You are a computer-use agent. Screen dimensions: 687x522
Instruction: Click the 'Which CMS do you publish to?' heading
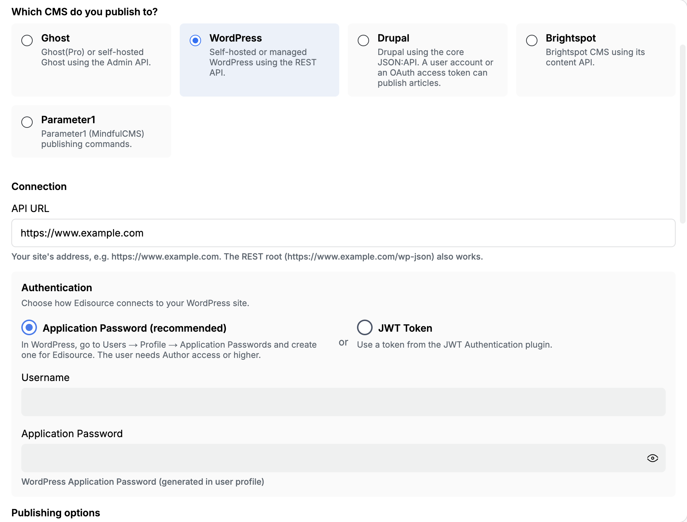[85, 12]
